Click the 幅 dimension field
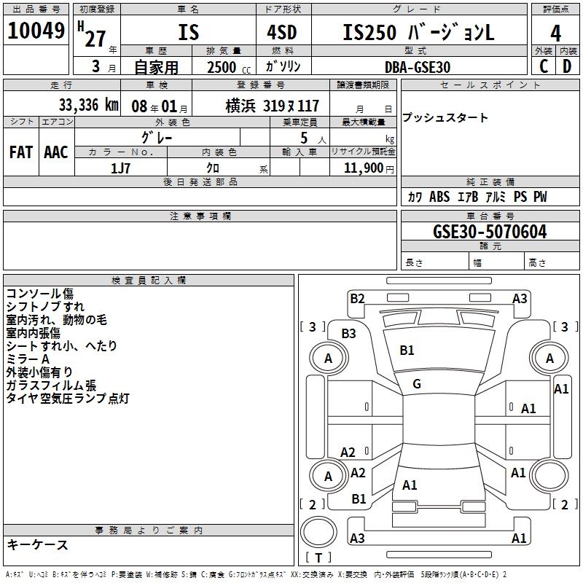Viewport: 583px width, 583px height. 496,261
